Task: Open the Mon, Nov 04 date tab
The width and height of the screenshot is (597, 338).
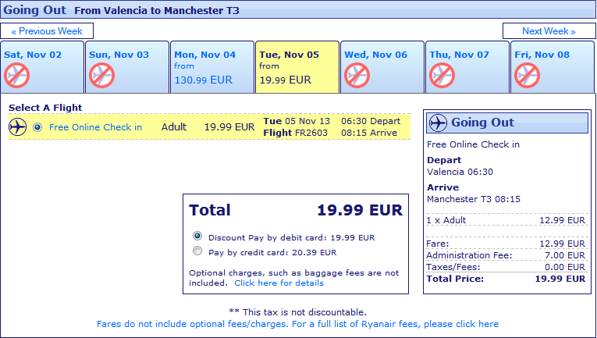Action: (212, 67)
